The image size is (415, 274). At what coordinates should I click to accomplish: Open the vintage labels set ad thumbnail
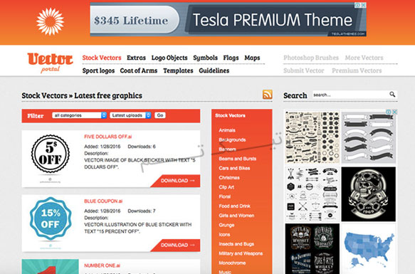point(312,137)
